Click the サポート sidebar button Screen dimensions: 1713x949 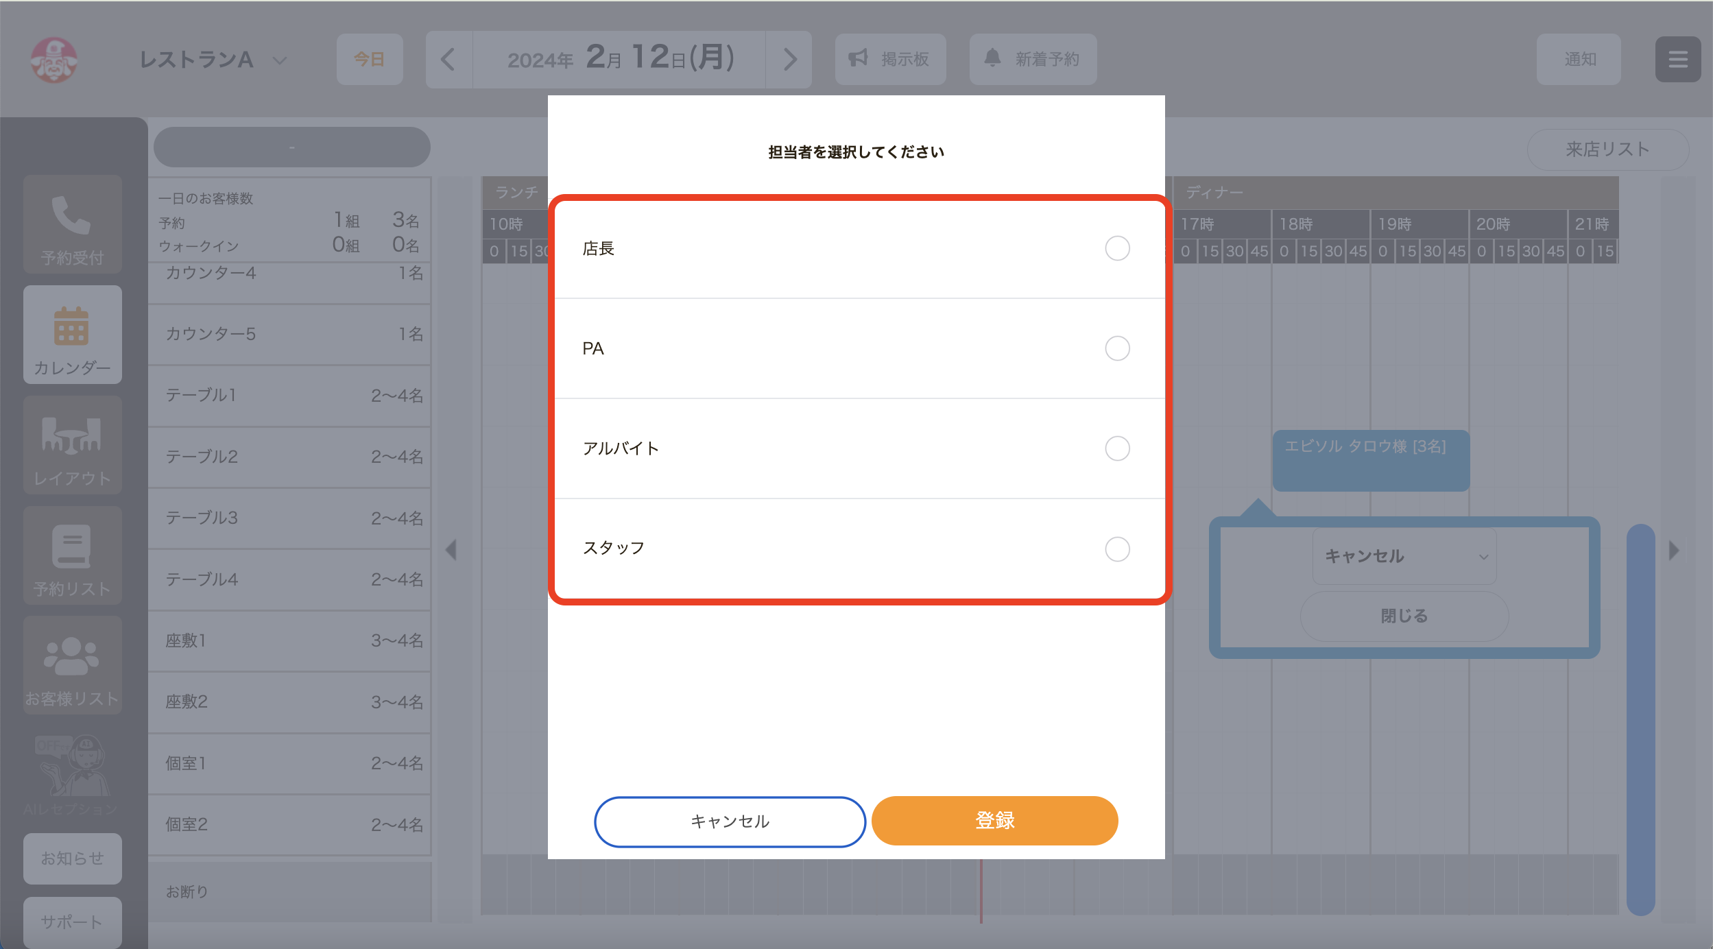73,922
